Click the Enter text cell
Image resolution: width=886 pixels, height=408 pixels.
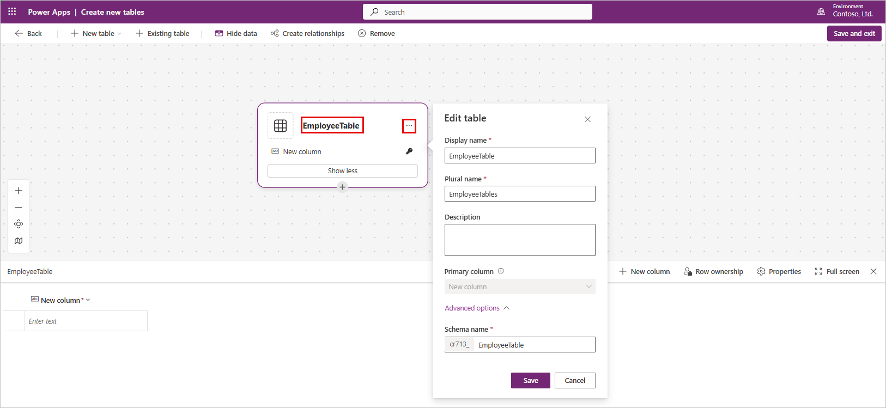86,321
